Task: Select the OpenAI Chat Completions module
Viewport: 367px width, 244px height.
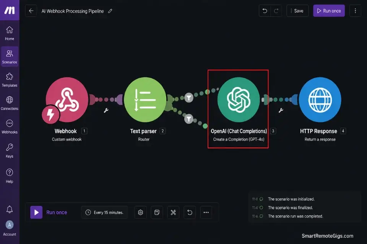Action: pos(239,100)
